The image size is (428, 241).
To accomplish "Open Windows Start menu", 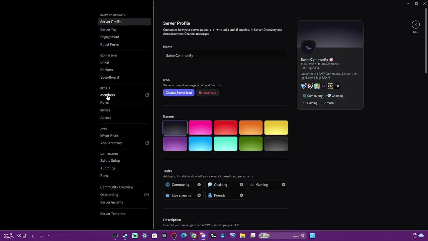I will (x=312, y=236).
